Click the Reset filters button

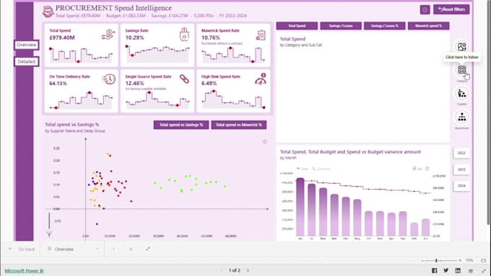(x=451, y=9)
